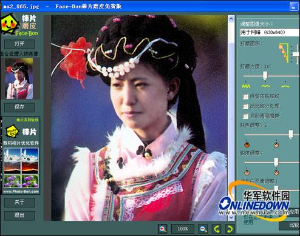The width and height of the screenshot is (300, 236).
Task: Check the 自动清除暗斑 checkbox
Action: click(x=245, y=116)
